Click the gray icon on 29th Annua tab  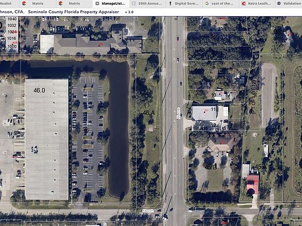[x=134, y=3]
